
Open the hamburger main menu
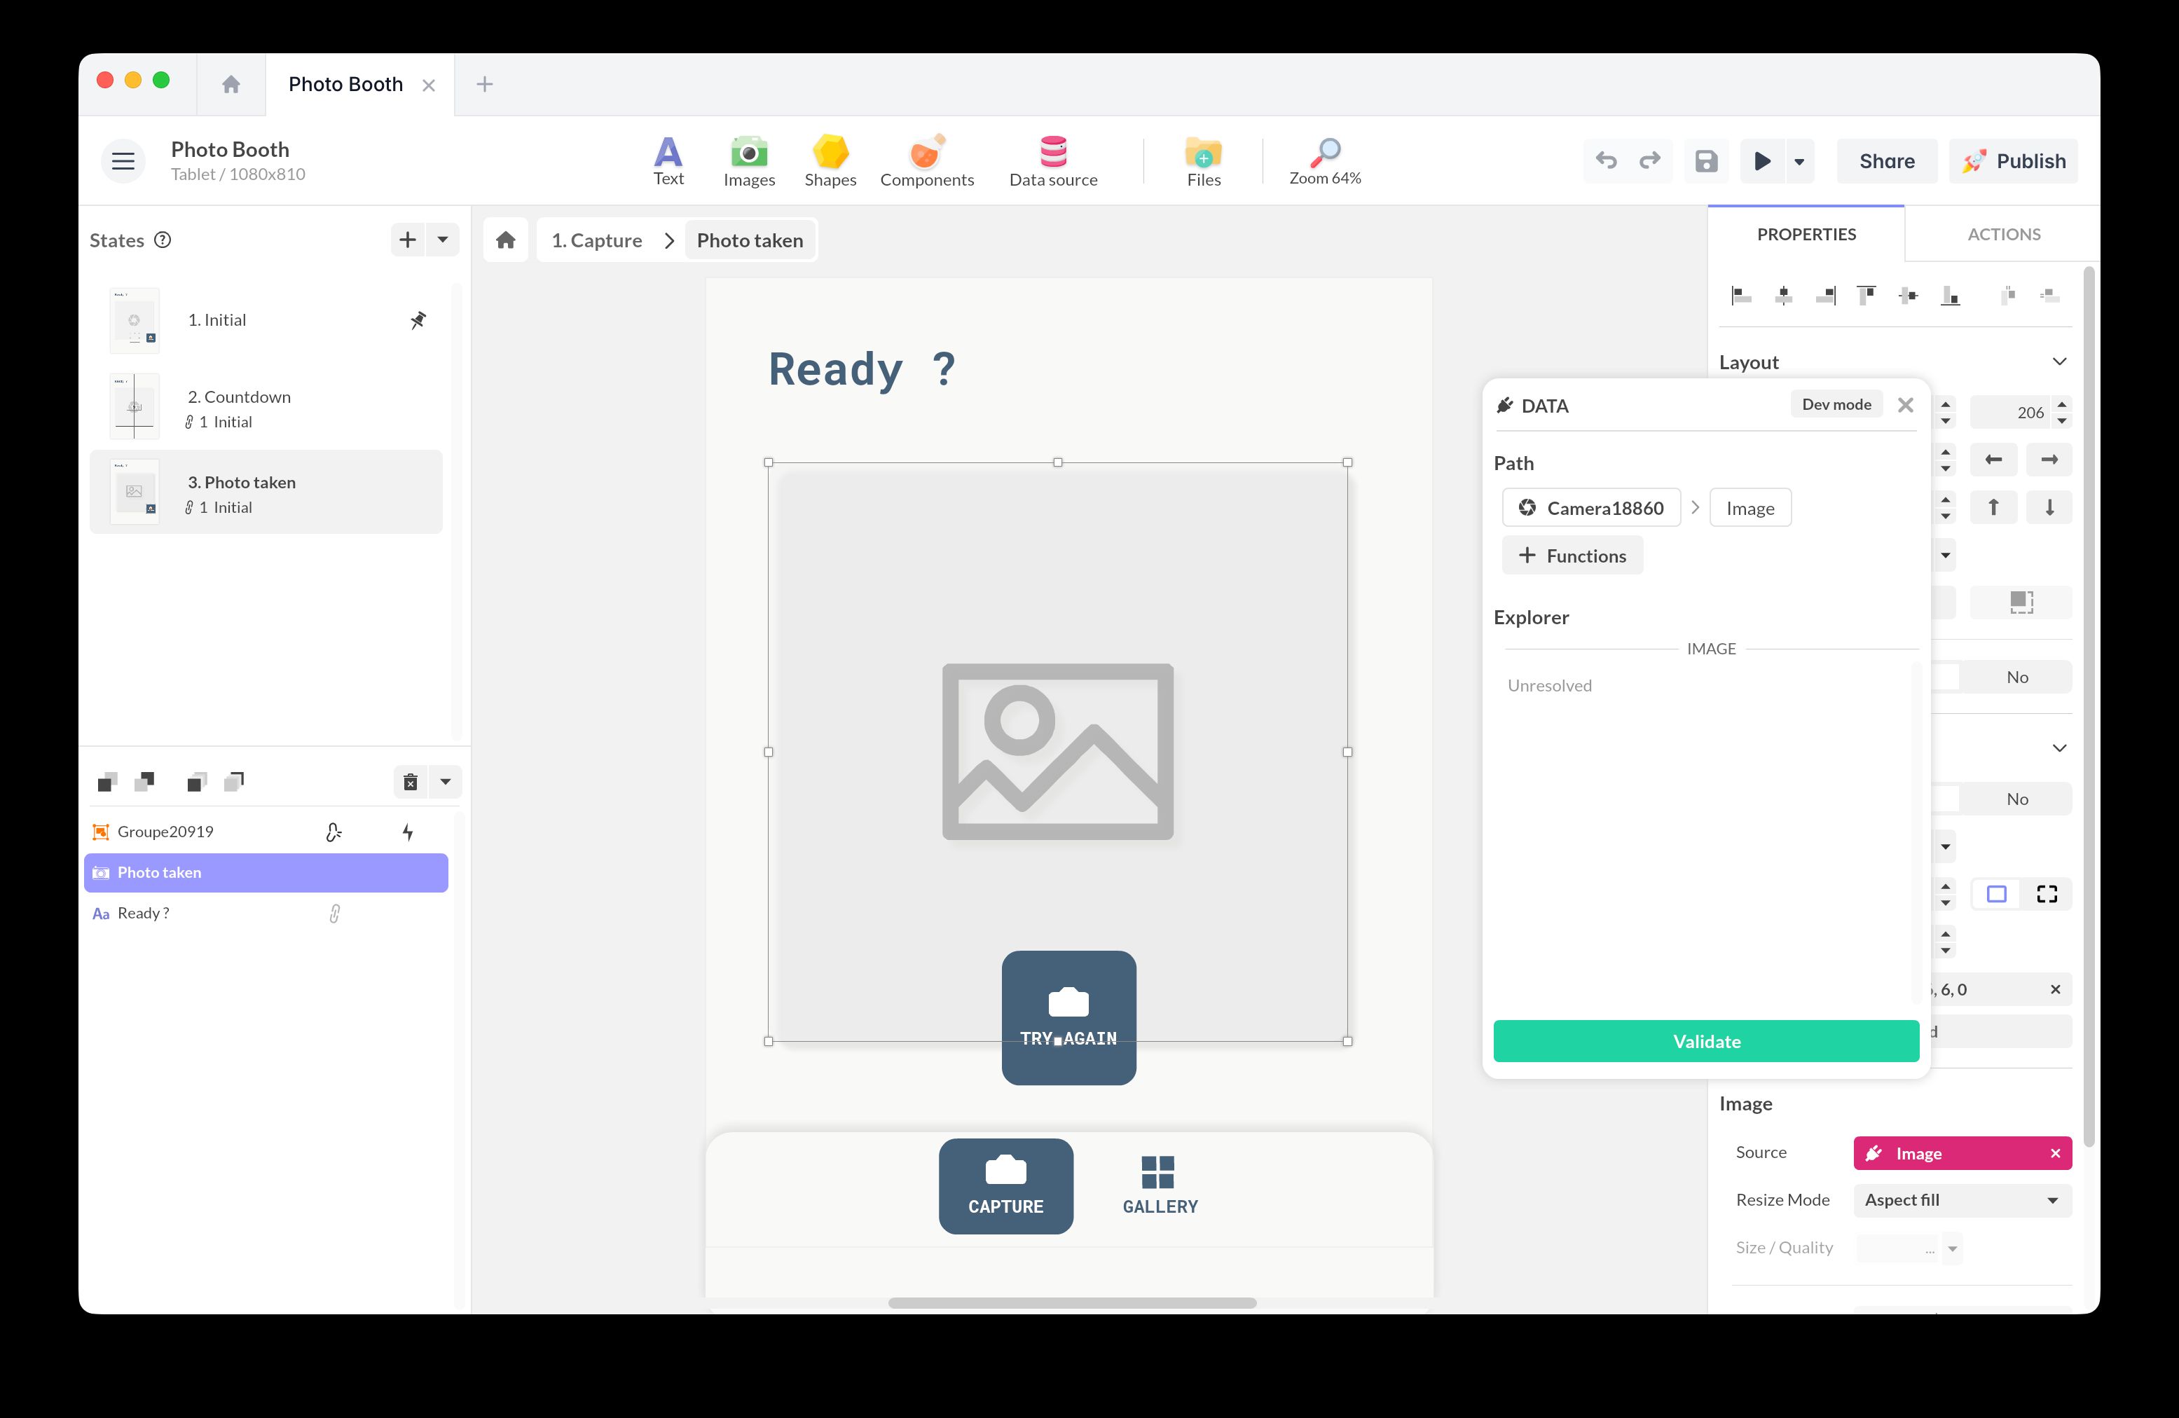tap(123, 161)
